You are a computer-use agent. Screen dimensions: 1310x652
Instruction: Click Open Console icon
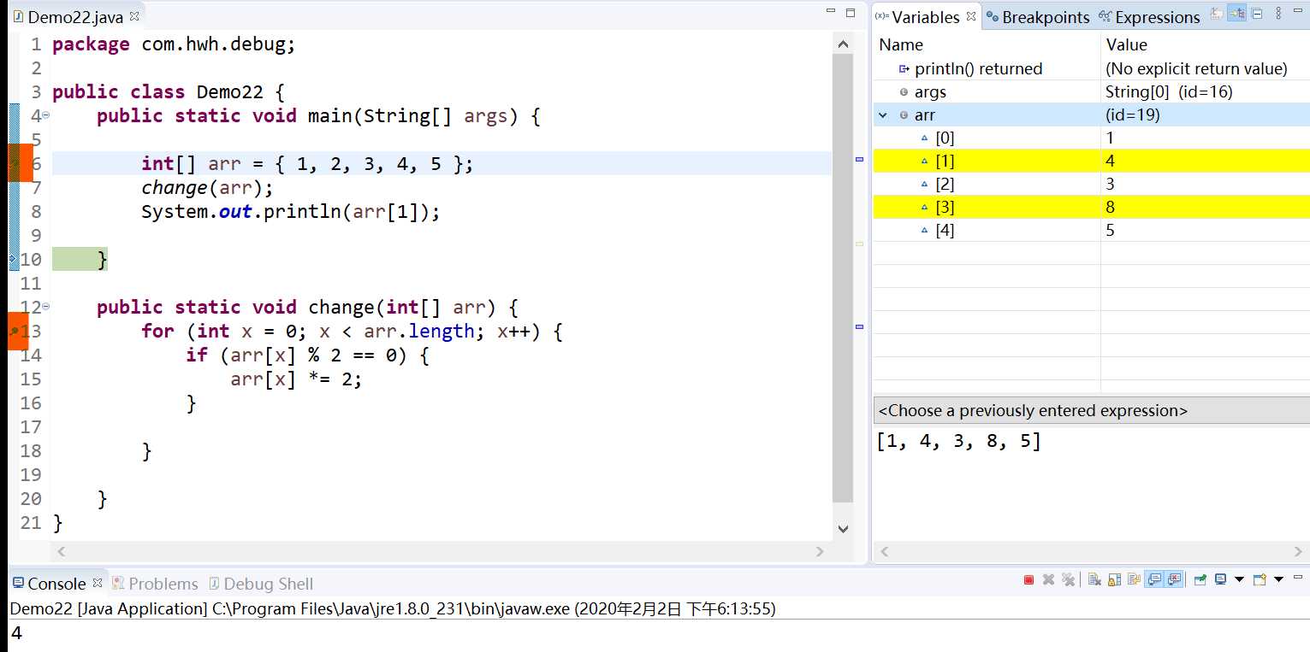(x=1260, y=580)
